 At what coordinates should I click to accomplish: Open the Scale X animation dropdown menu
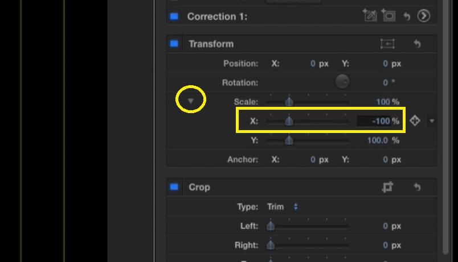pos(431,120)
